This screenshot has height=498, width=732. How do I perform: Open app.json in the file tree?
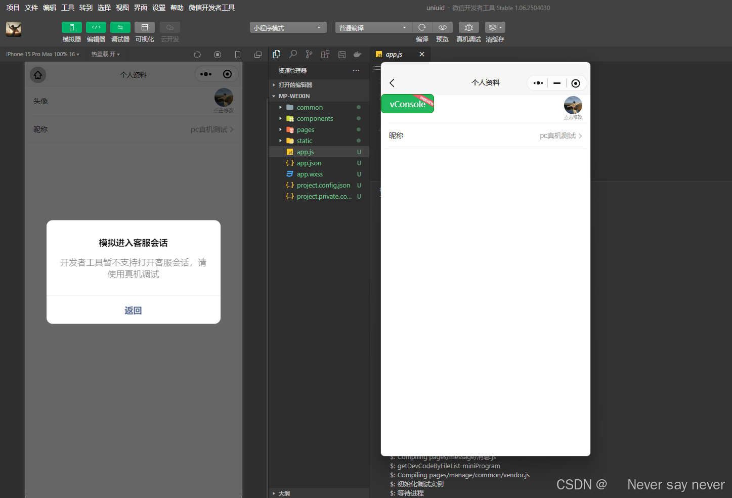pos(319,163)
